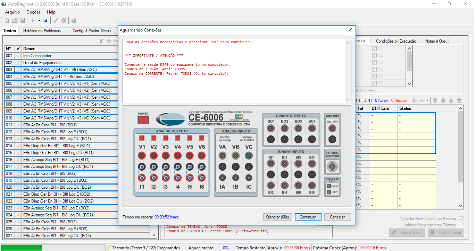Image resolution: width=476 pixels, height=251 pixels.
Task: Click the V1 red analog output jack
Action: (x=142, y=155)
